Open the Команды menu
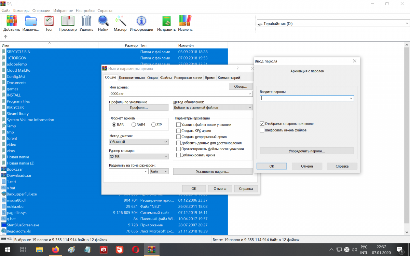 21,11
